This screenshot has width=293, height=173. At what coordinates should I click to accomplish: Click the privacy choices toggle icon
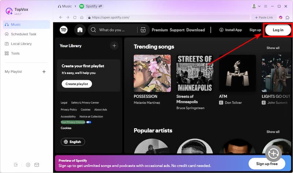89,122
